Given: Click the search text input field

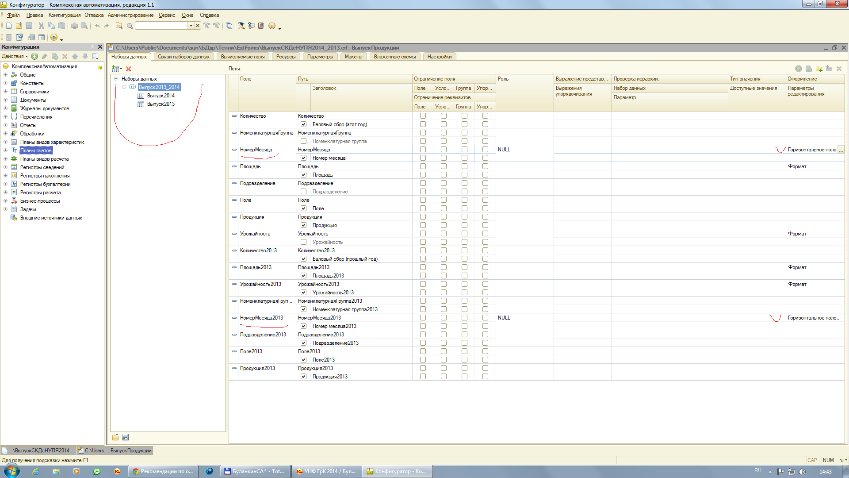Looking at the screenshot, I should (161, 26).
